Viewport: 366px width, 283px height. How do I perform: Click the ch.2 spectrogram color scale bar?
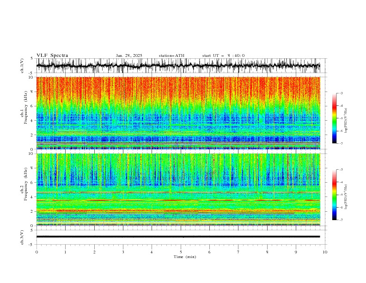pyautogui.click(x=334, y=195)
